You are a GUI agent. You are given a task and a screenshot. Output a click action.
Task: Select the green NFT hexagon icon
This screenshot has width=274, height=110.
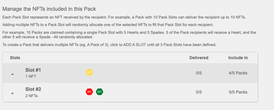click(x=100, y=92)
